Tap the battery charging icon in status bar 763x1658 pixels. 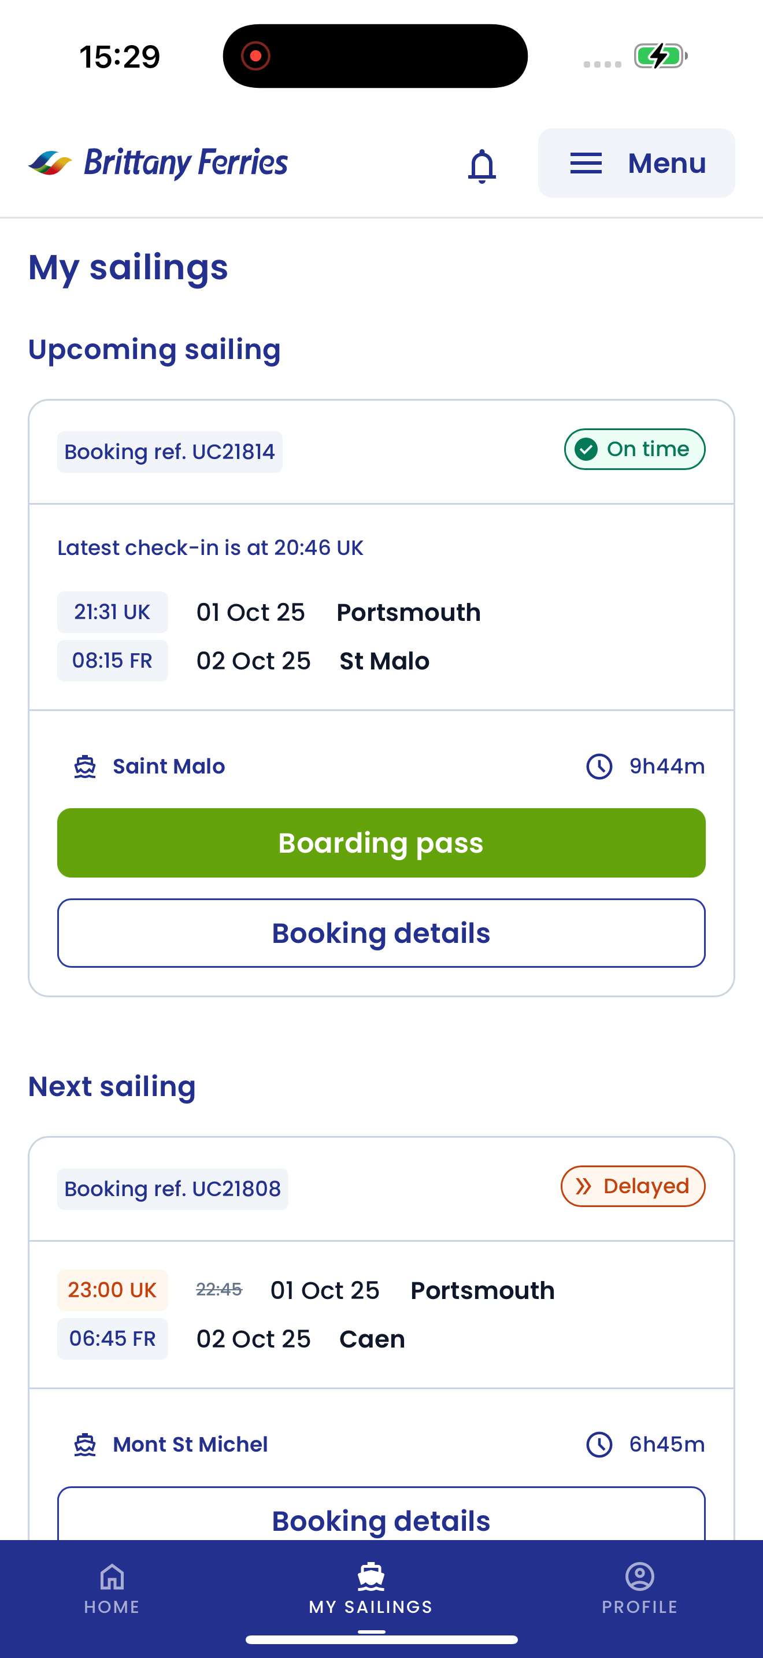660,56
